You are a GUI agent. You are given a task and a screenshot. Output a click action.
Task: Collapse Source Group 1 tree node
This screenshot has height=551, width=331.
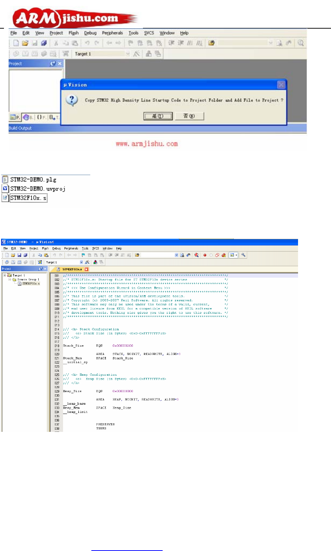click(10, 279)
